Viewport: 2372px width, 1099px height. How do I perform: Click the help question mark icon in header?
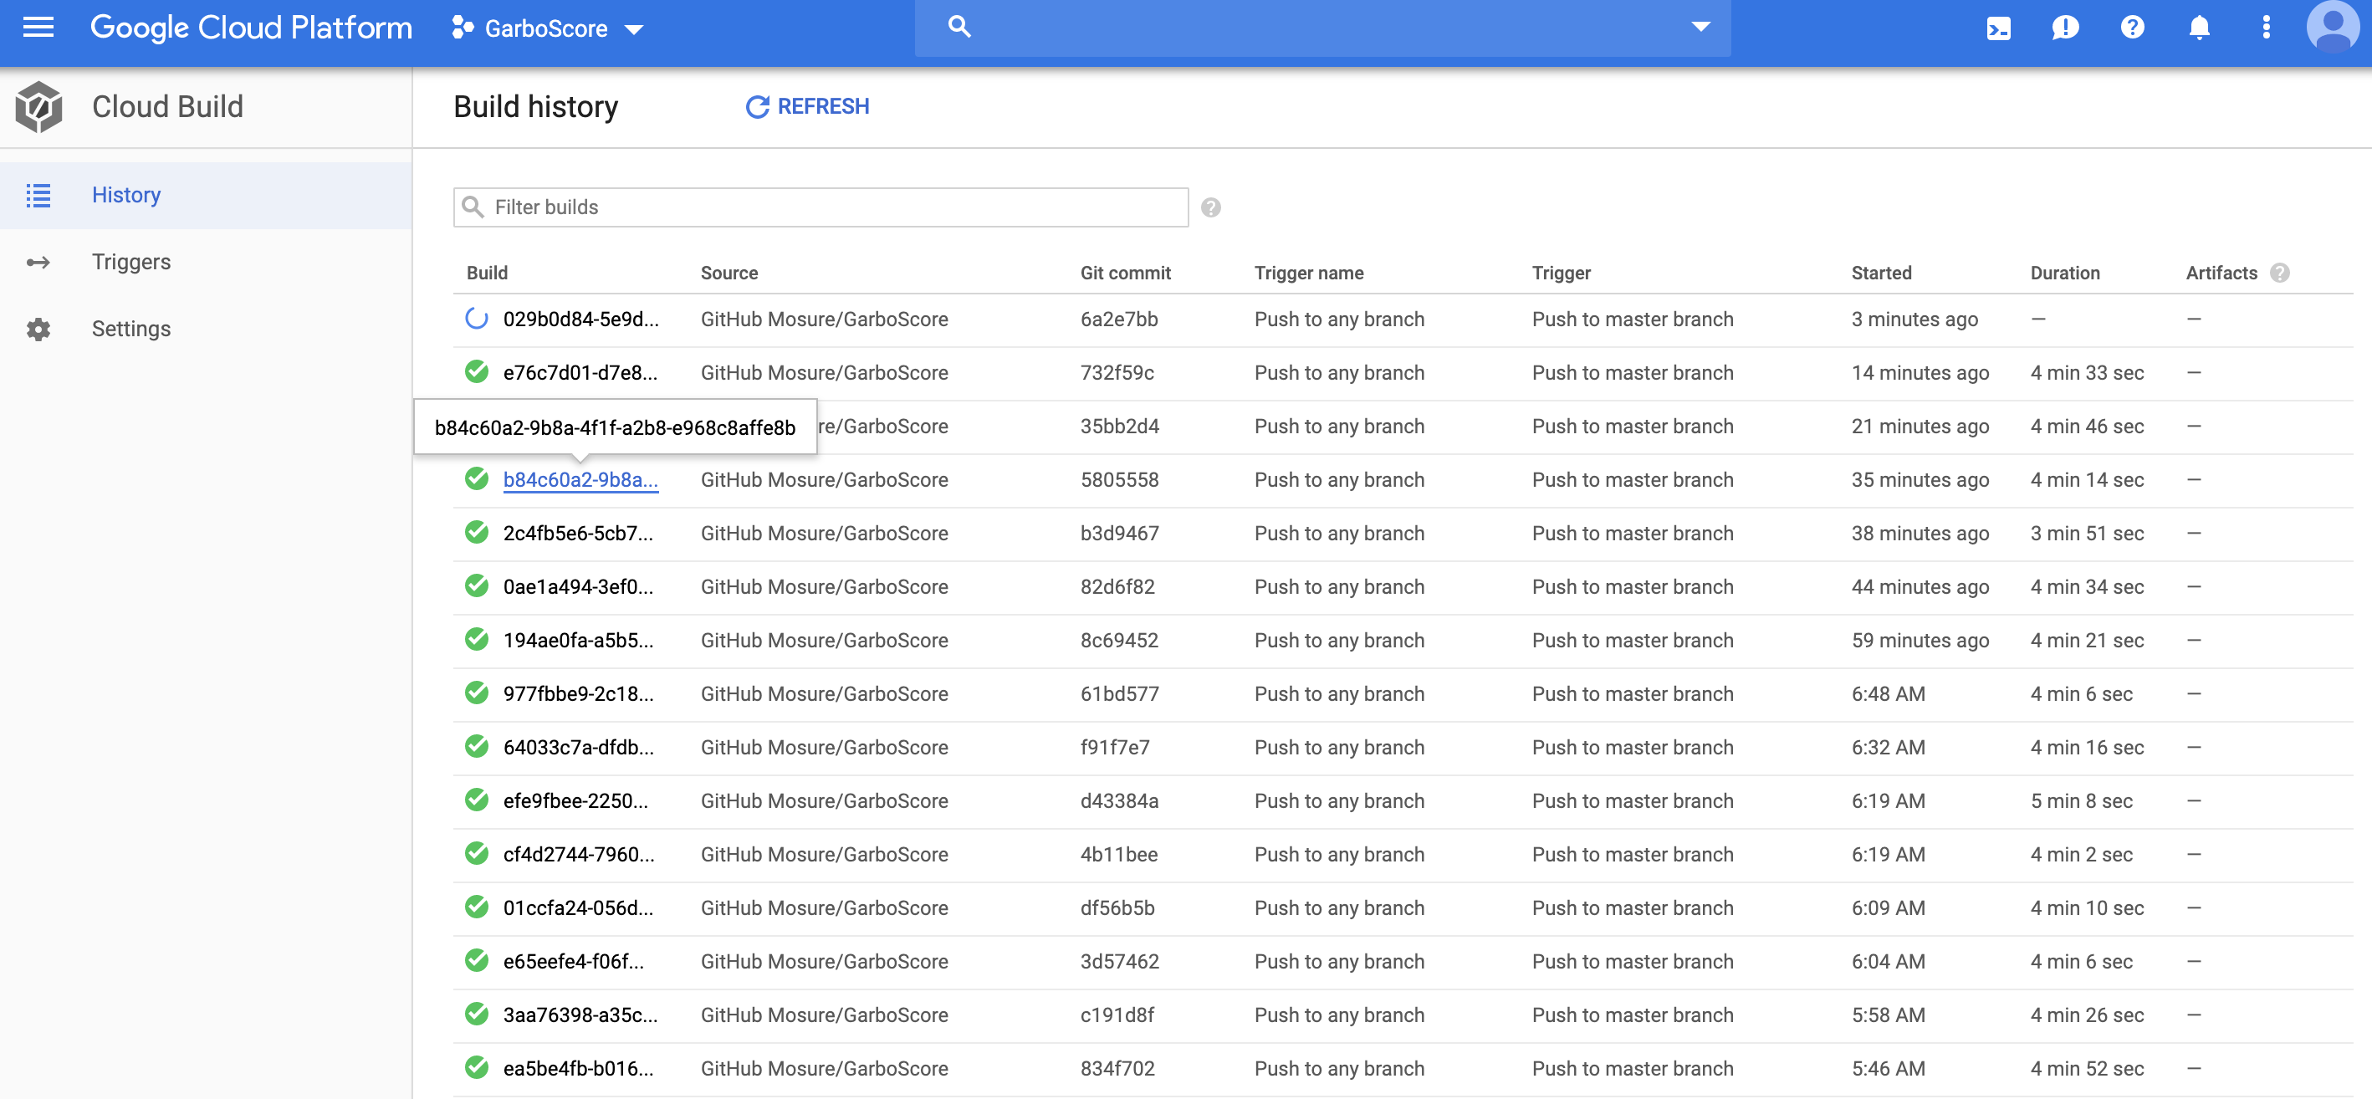click(x=2132, y=28)
